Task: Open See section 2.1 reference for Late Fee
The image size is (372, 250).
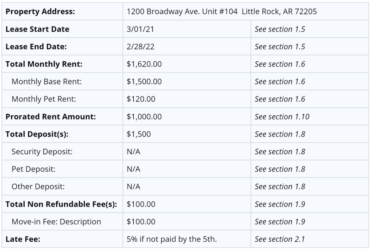Action: (280, 239)
